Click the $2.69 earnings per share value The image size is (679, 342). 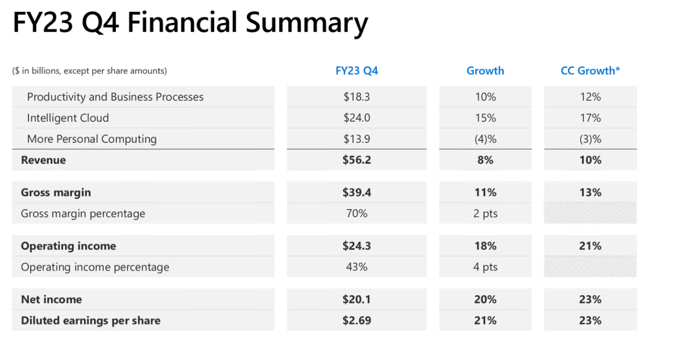tap(356, 320)
